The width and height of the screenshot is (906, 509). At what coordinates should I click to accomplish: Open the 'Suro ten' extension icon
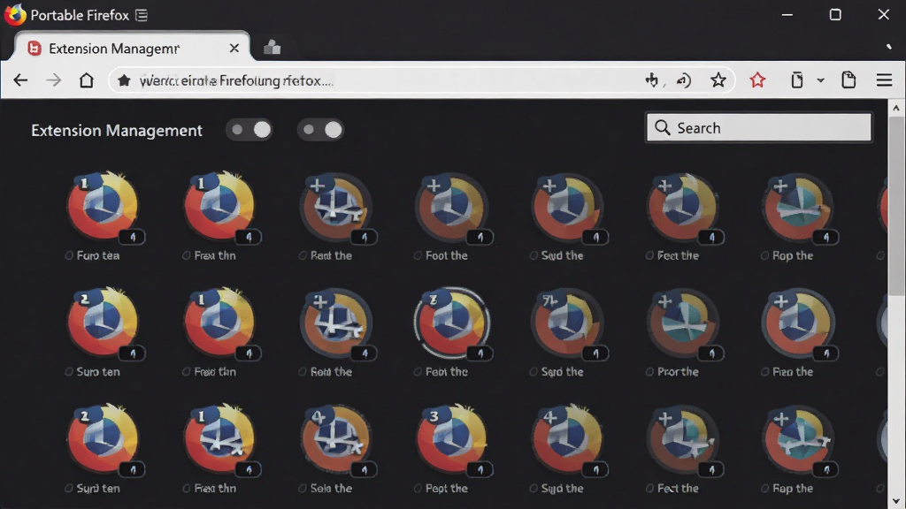[103, 323]
